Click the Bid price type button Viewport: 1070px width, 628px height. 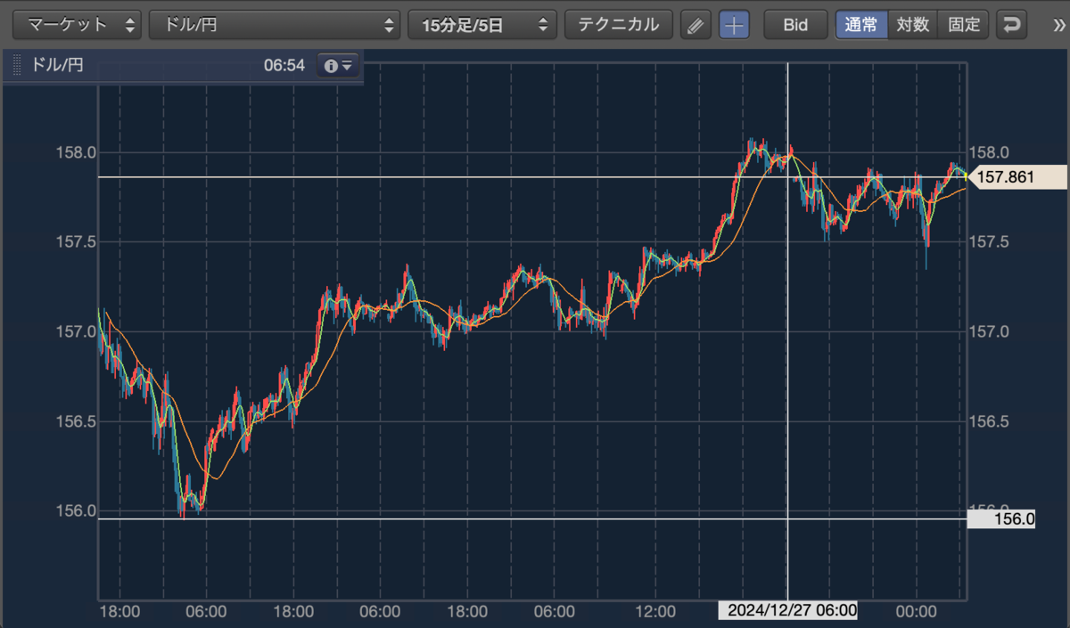pyautogui.click(x=795, y=25)
